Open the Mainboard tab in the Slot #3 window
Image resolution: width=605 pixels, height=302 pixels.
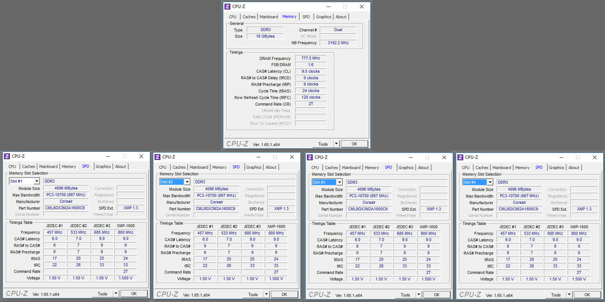(351, 168)
